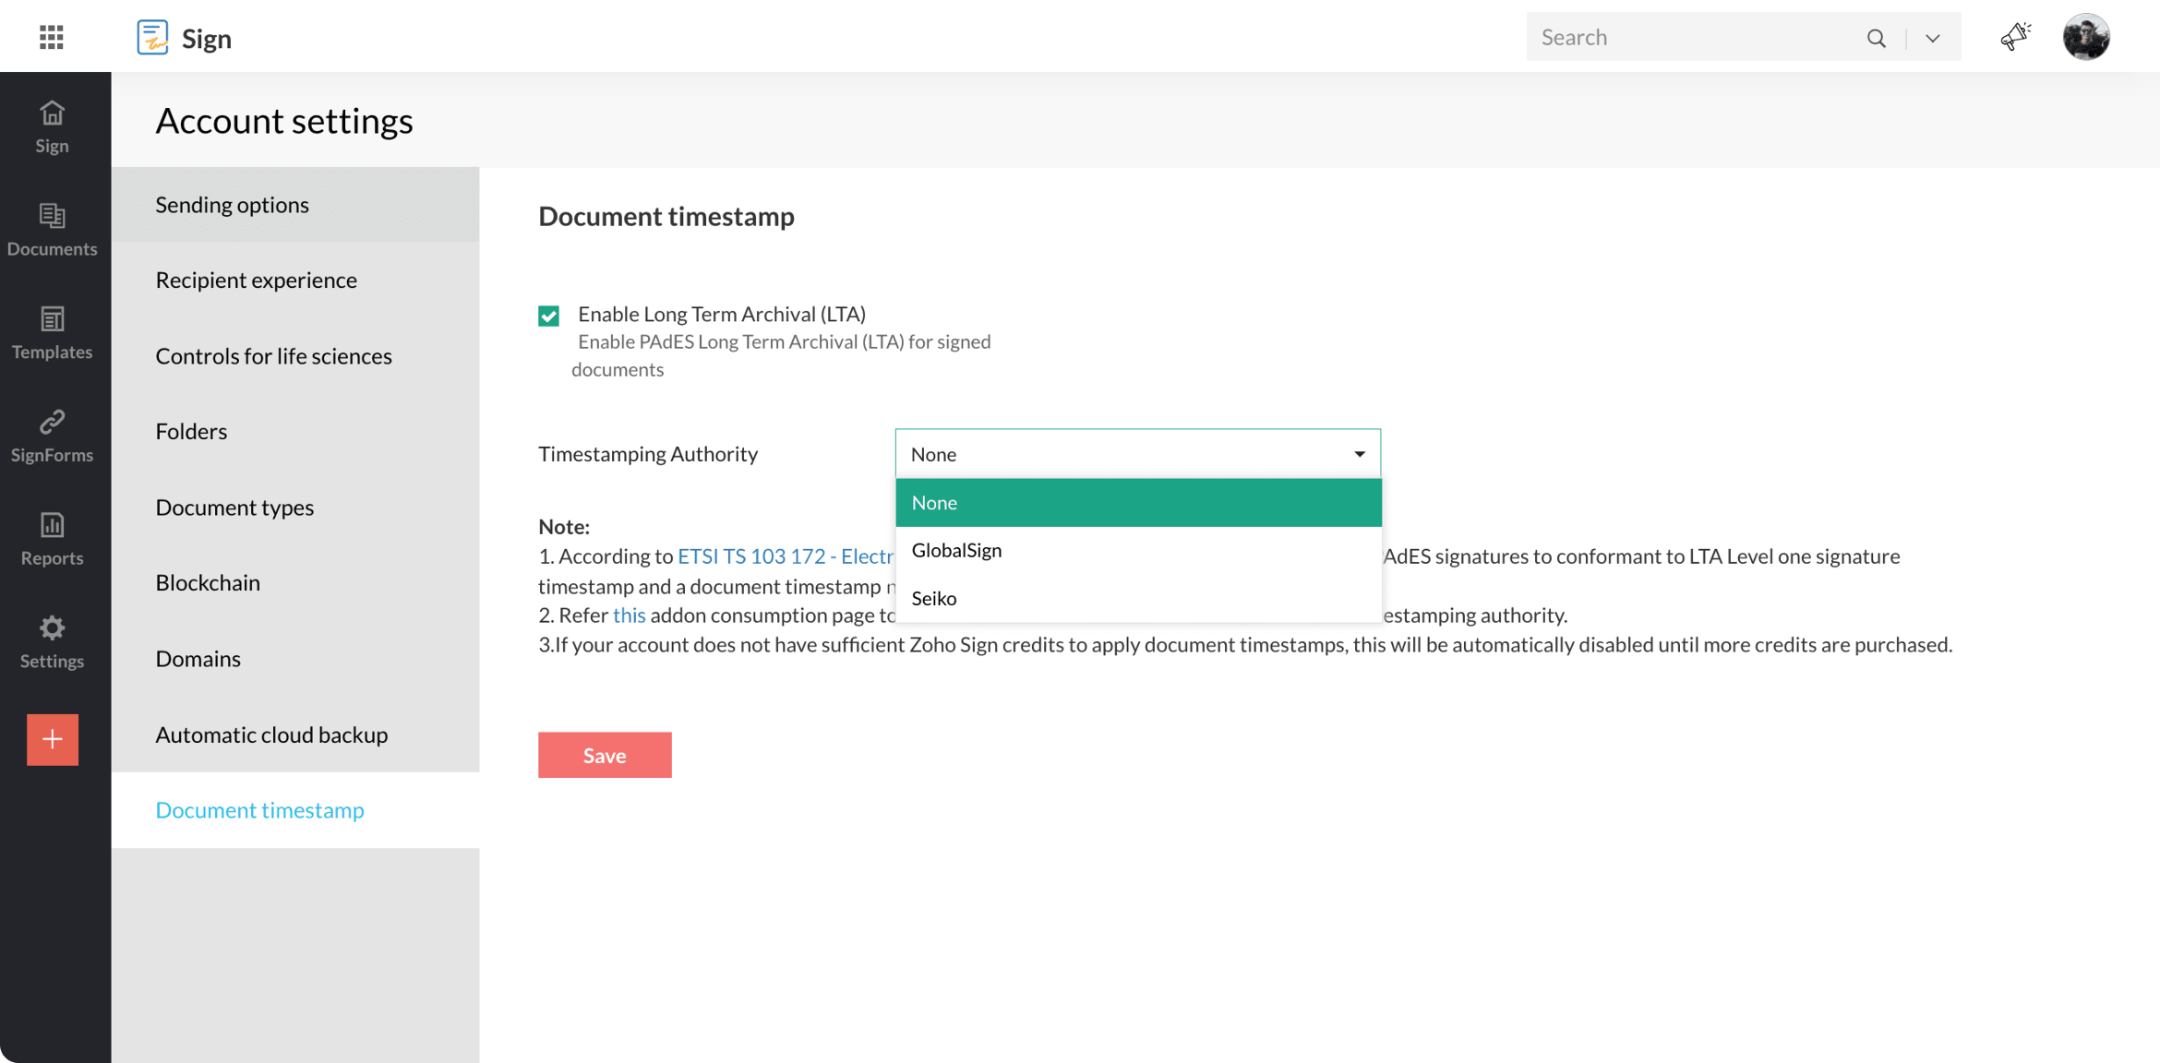
Task: Click the Save button
Action: (605, 755)
